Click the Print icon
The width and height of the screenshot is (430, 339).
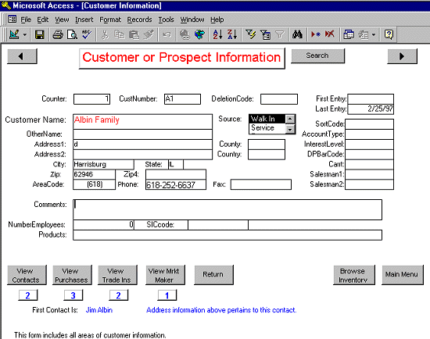pyautogui.click(x=58, y=35)
